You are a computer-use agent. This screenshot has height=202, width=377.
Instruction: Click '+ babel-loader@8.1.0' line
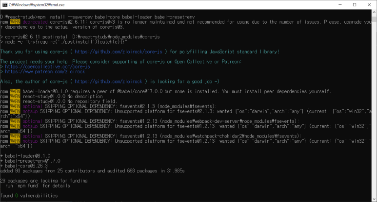(25, 156)
